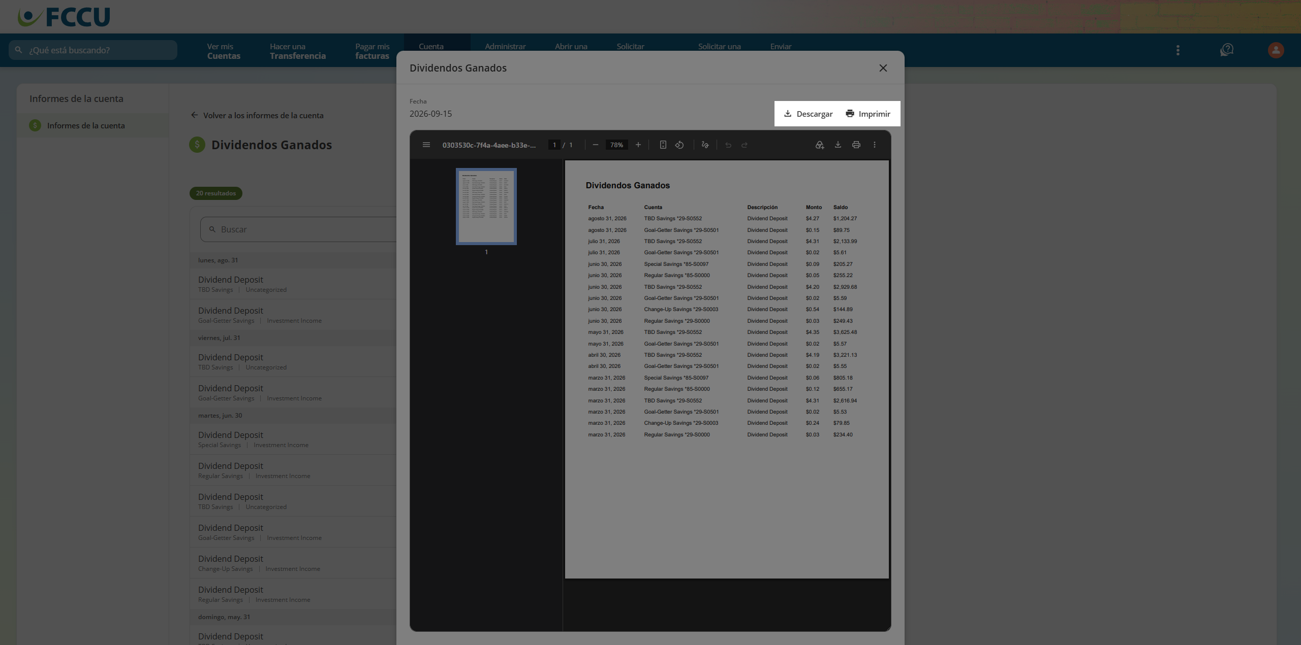Screen dimensions: 1301x645
Task: Select the PDF draw annotation tool
Action: click(x=705, y=145)
